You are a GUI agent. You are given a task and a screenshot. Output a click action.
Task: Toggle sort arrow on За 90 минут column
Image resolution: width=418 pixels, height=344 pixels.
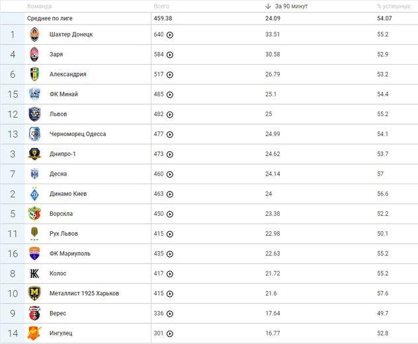[x=268, y=6]
